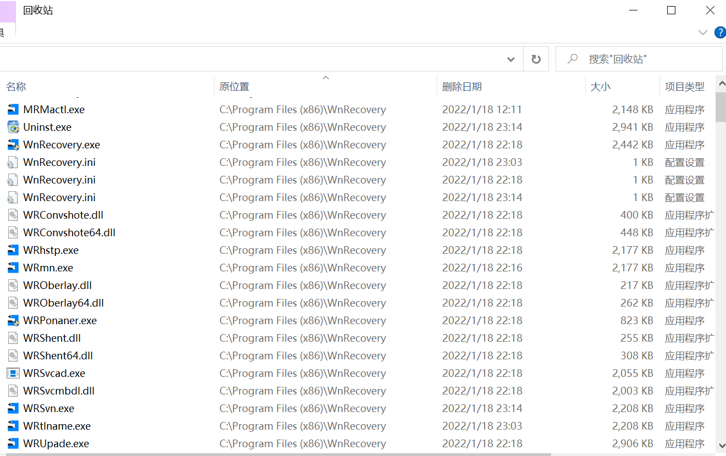Click the refresh button
Screen dimensions: 726x456
coord(536,58)
